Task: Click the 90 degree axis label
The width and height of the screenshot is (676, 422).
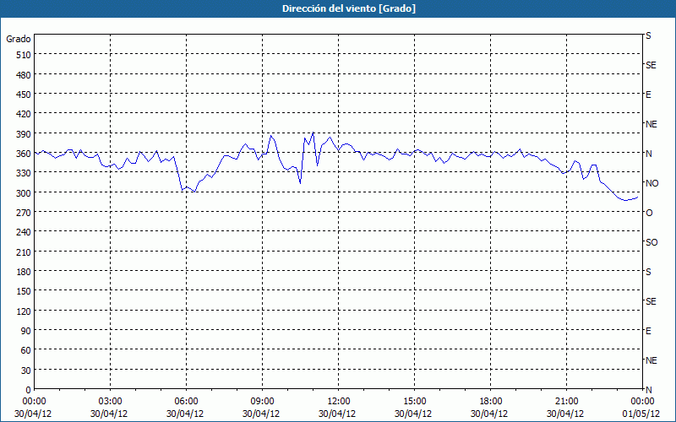Action: click(x=26, y=331)
